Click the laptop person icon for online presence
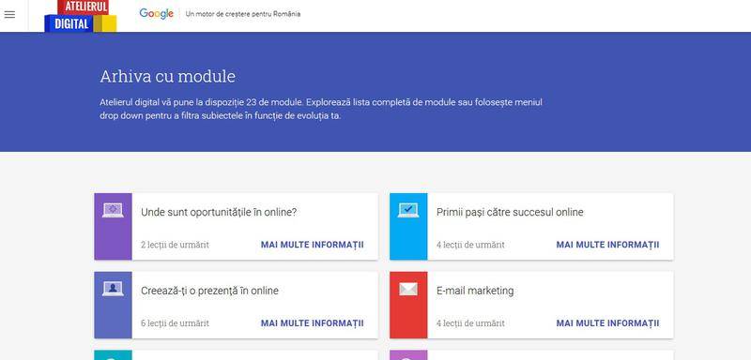The width and height of the screenshot is (751, 360). [x=113, y=289]
